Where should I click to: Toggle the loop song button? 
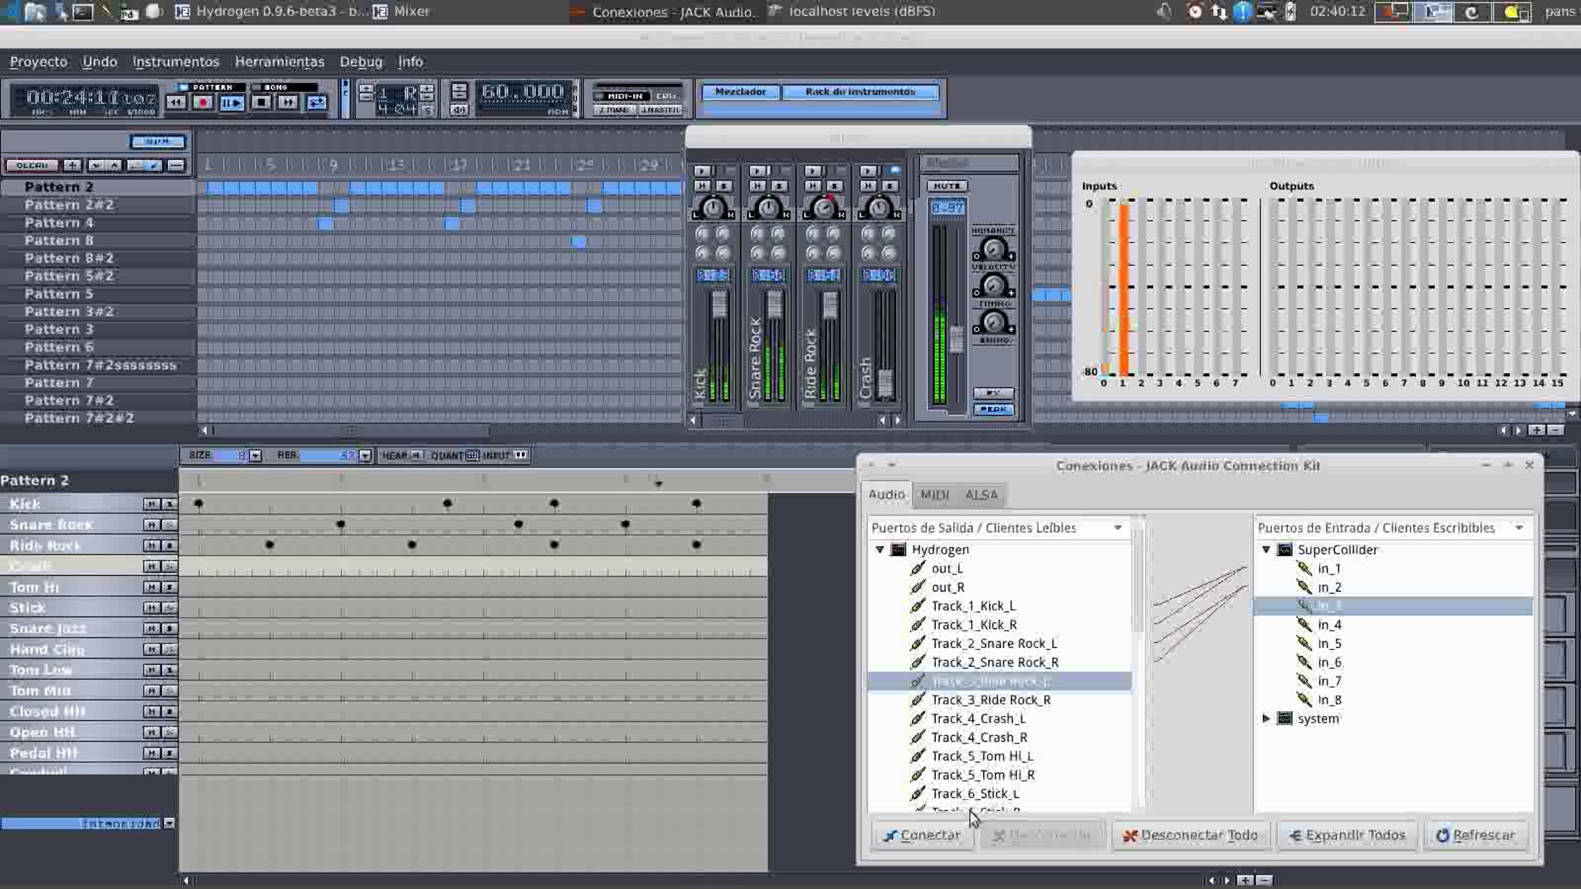(317, 103)
